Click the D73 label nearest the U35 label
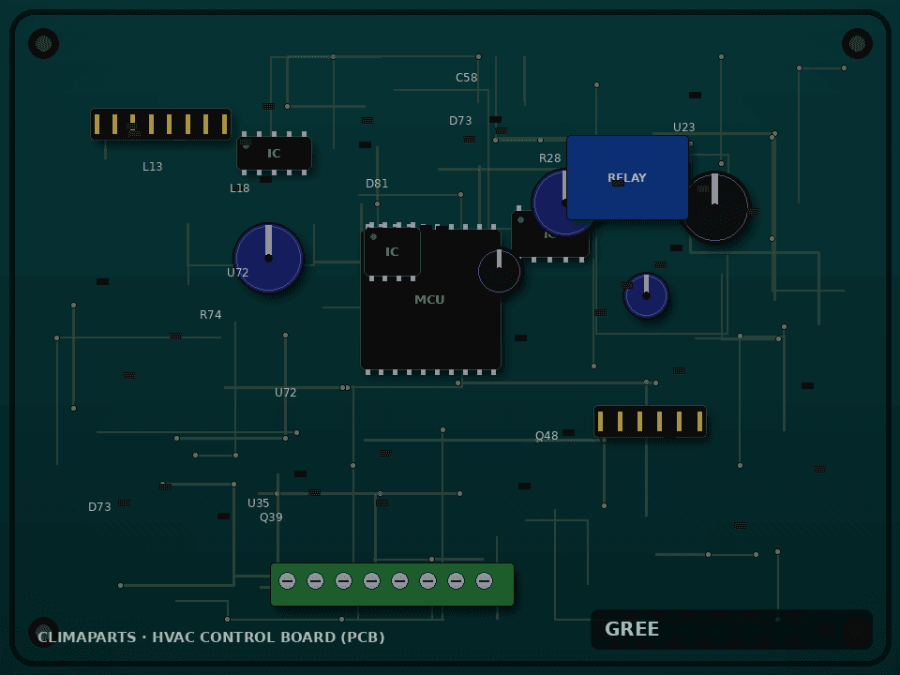 (100, 507)
